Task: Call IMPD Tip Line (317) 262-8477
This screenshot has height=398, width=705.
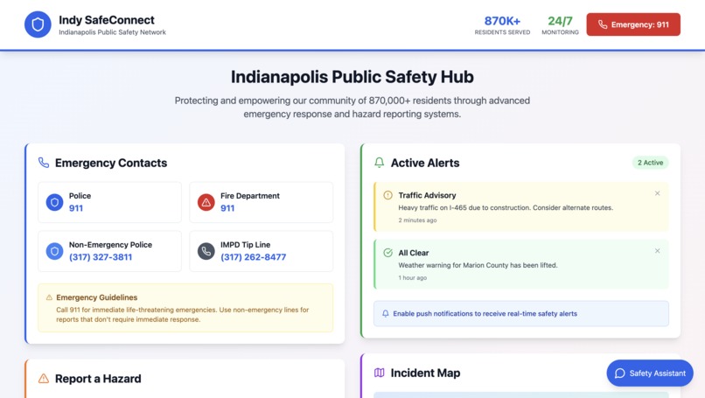Action: click(253, 257)
